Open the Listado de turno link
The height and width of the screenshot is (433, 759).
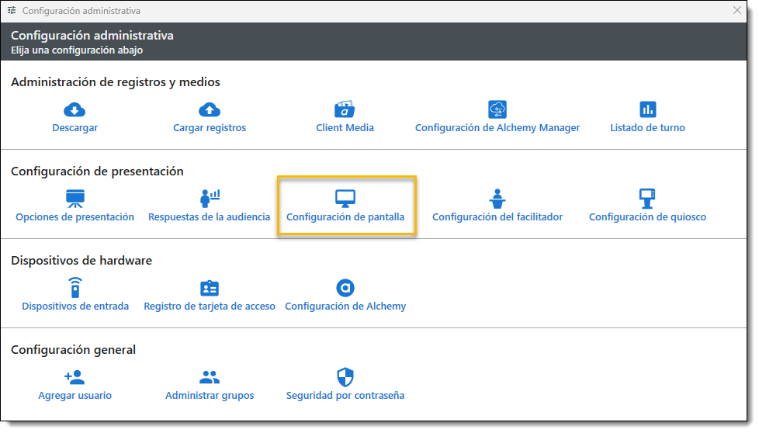pyautogui.click(x=647, y=128)
